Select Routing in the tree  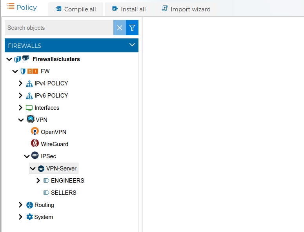pos(44,205)
